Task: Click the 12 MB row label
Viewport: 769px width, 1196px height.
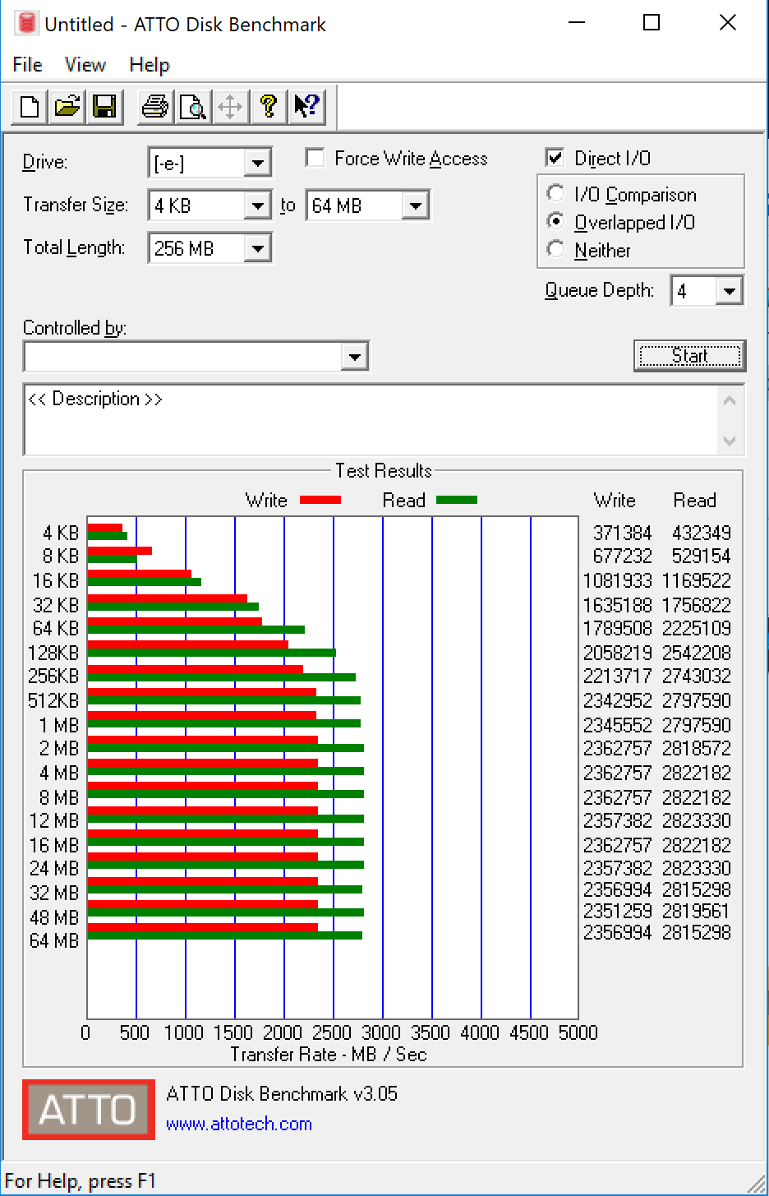Action: [54, 820]
